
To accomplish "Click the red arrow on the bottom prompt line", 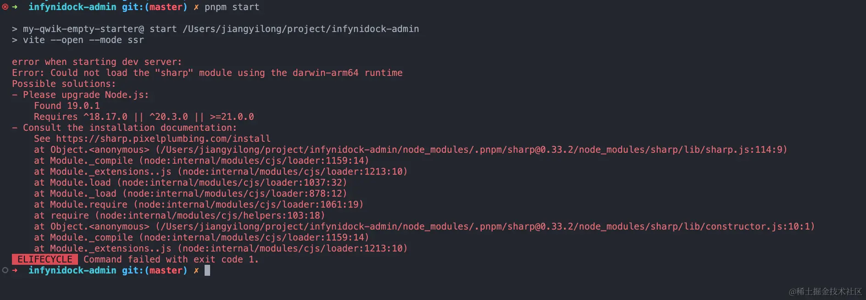I will coord(15,270).
